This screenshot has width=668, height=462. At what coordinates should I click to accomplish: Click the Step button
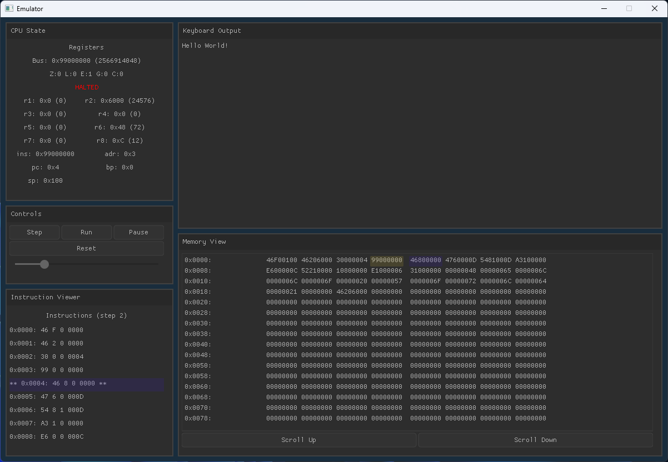[x=34, y=232]
